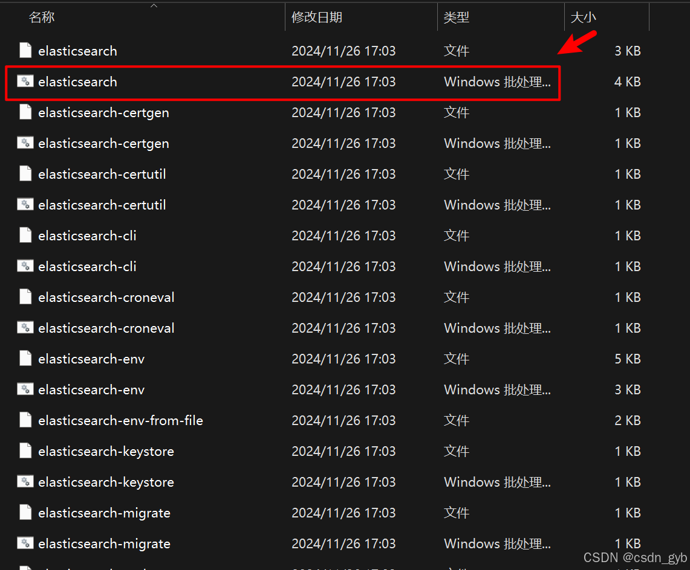Click the blank file icon for elasticsearch-croneval 文件
The height and width of the screenshot is (570, 690).
tap(25, 296)
